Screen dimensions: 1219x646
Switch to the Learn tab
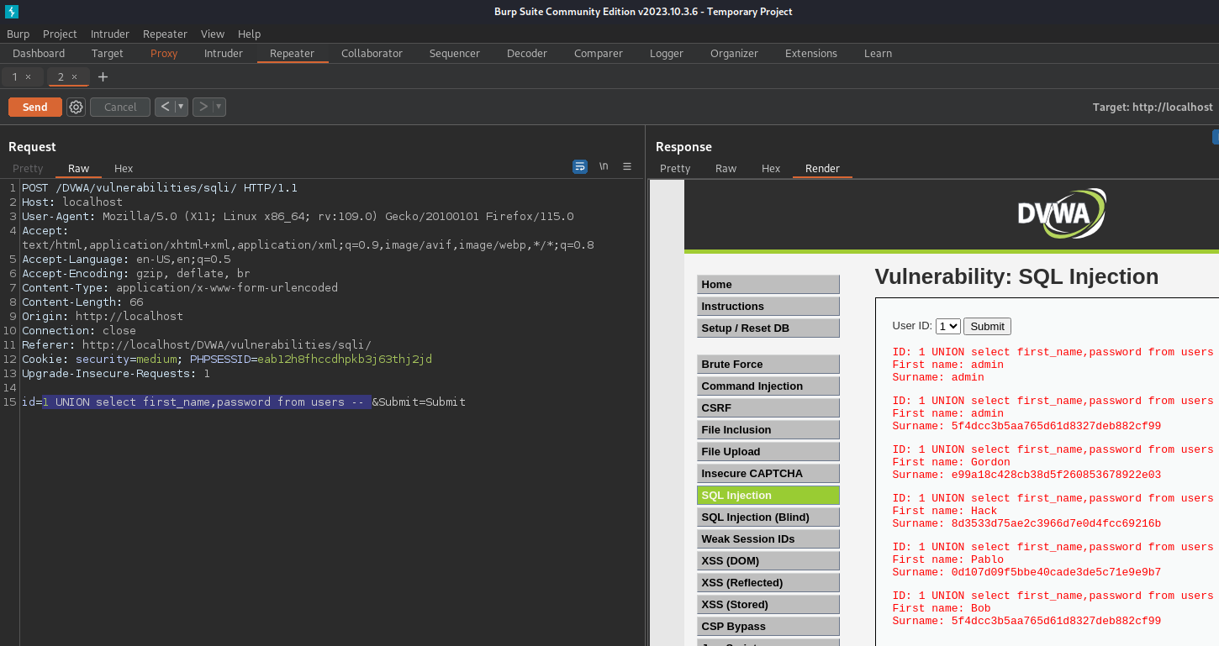[878, 53]
